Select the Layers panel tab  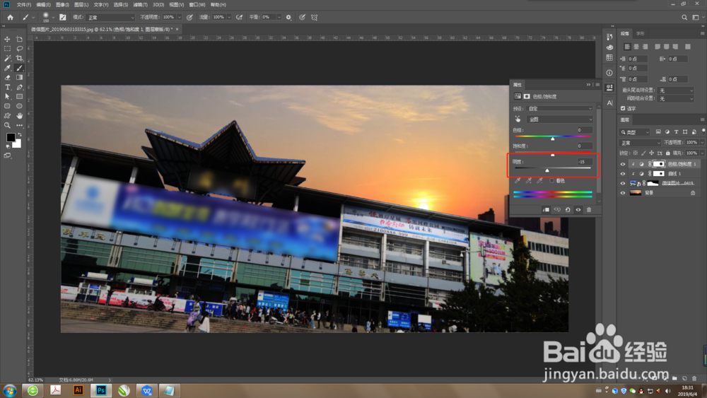click(625, 120)
